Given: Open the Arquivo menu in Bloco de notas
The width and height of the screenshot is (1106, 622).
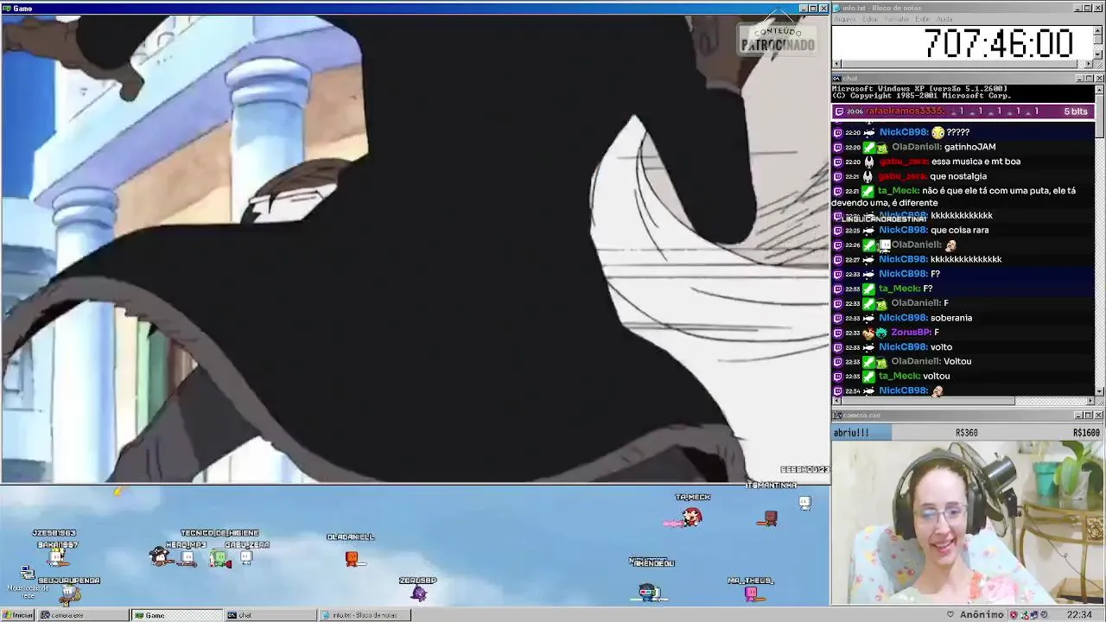Looking at the screenshot, I should point(844,19).
